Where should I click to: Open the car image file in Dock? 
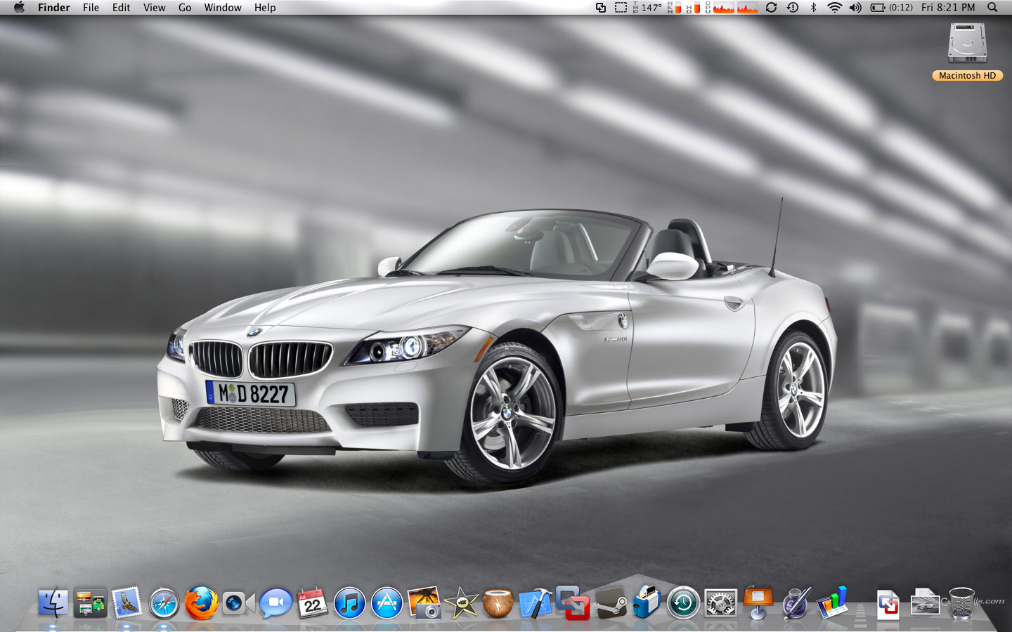tap(925, 603)
